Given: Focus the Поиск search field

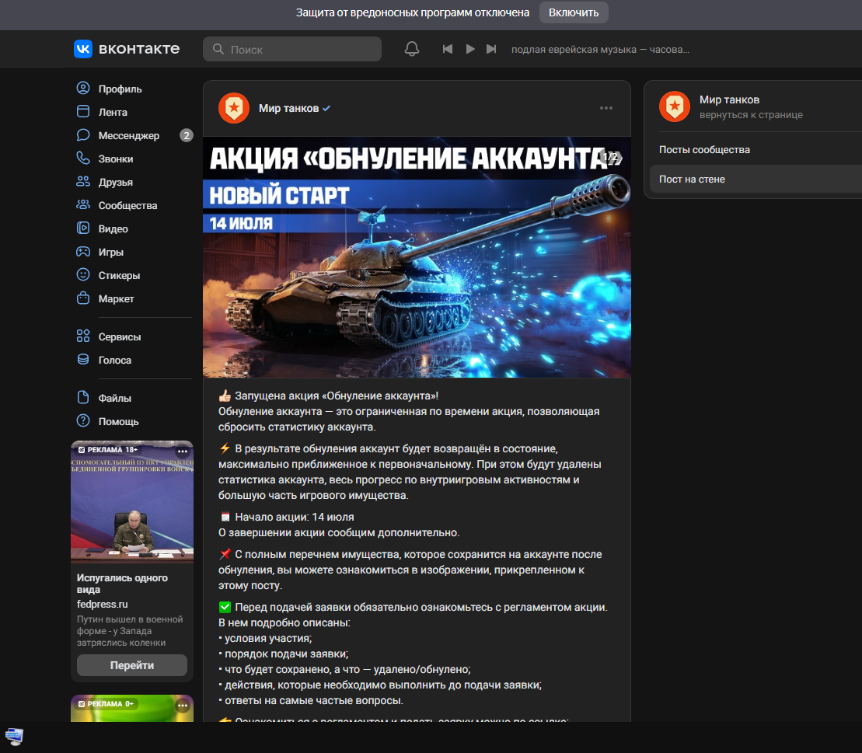Looking at the screenshot, I should click(292, 49).
